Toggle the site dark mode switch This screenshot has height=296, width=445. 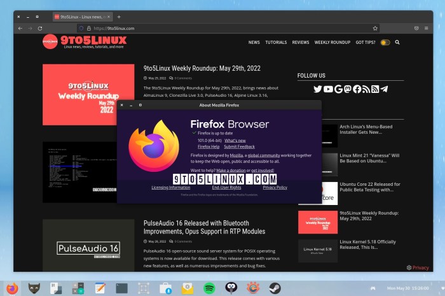click(x=385, y=43)
